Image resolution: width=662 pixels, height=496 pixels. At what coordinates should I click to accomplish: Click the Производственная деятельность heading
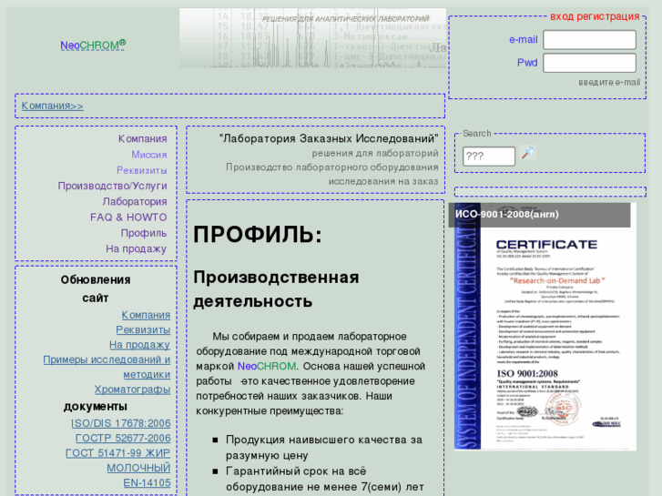(276, 289)
